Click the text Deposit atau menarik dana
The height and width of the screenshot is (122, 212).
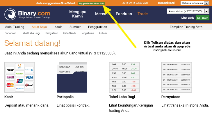coord(26,105)
